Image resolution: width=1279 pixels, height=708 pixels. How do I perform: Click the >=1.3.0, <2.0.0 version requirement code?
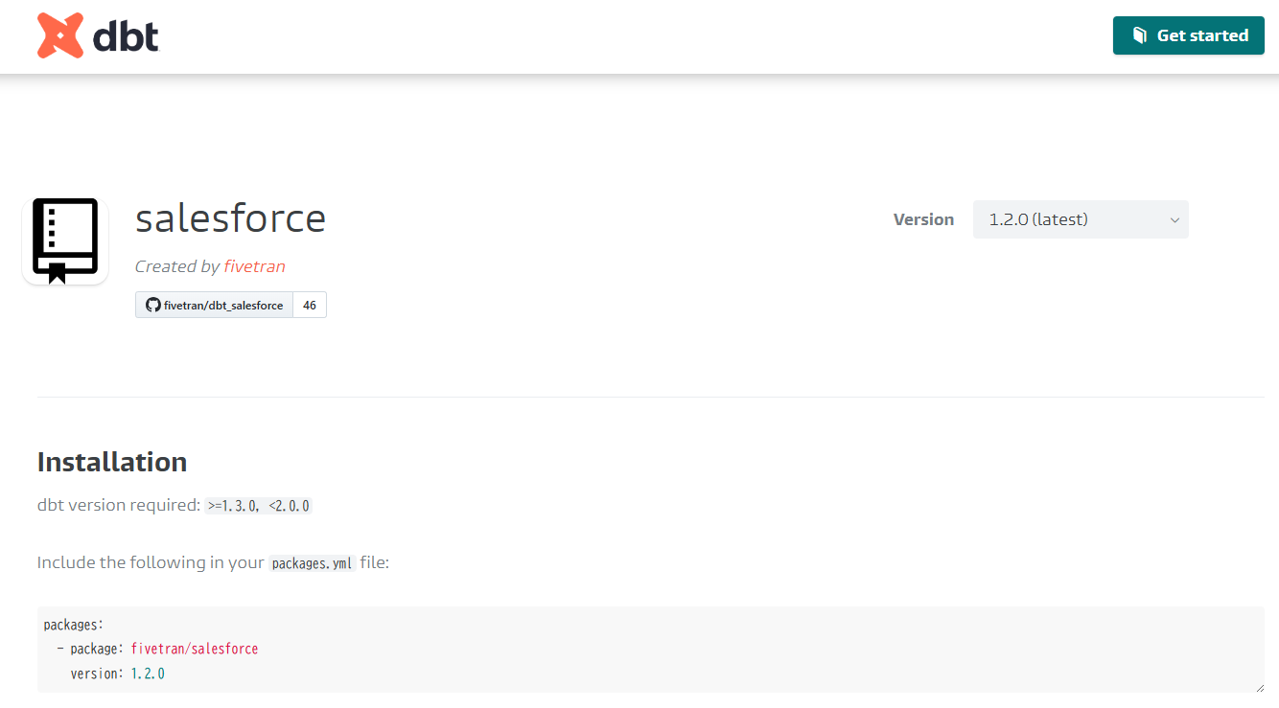click(259, 506)
